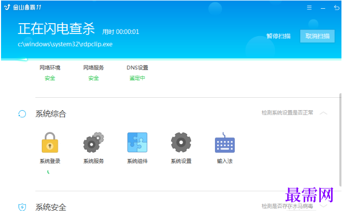This screenshot has width=343, height=211.
Task: Click the 系统综合 scanning circle icon
Action: click(x=22, y=114)
